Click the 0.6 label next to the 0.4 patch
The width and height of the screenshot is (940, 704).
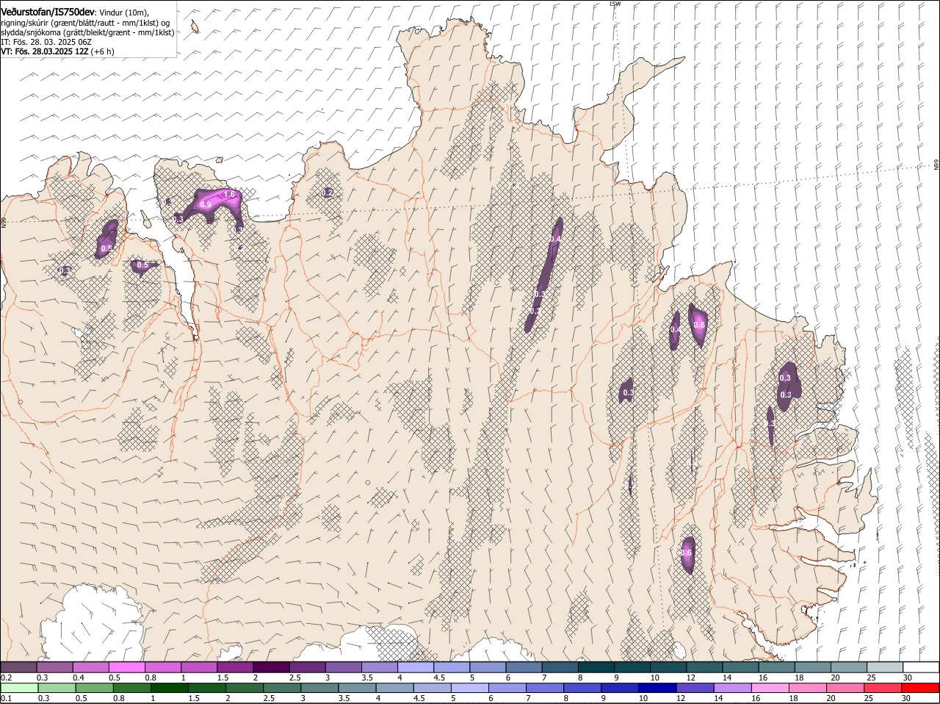click(699, 325)
